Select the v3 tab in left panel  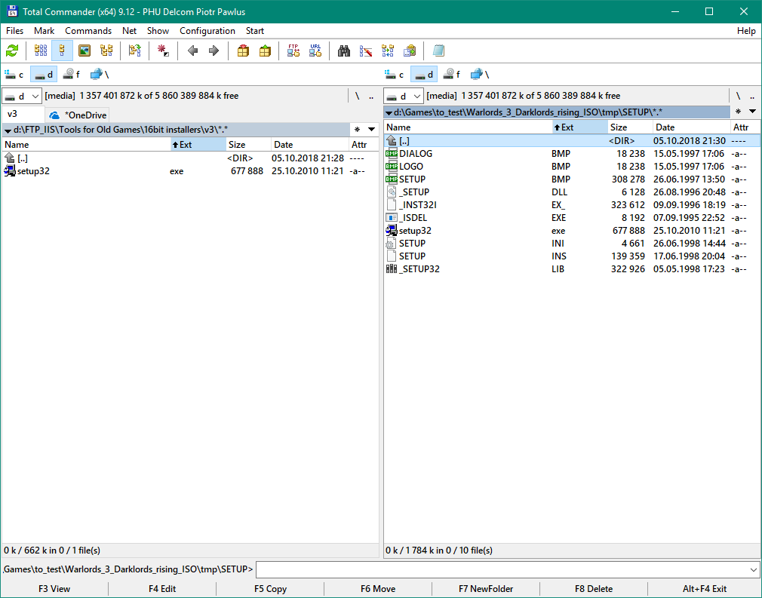pyautogui.click(x=23, y=114)
